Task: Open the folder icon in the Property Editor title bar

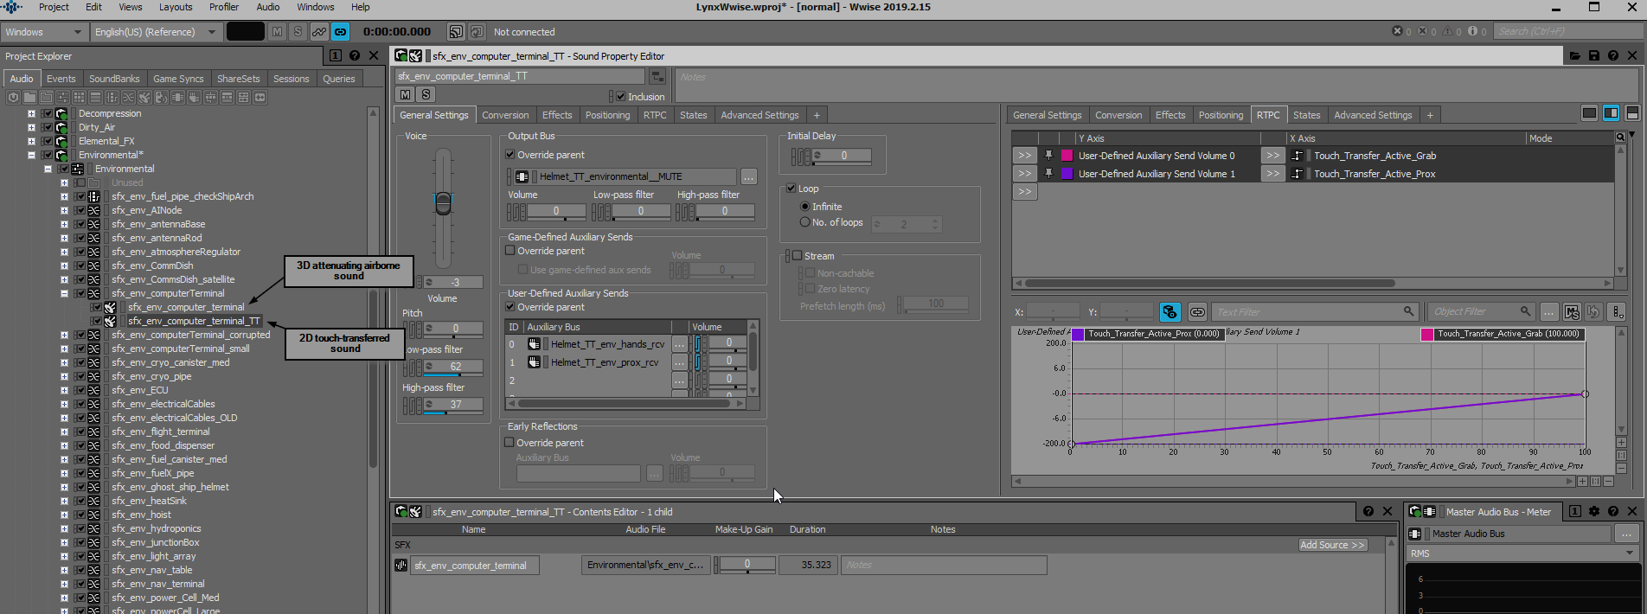Action: 1574,55
